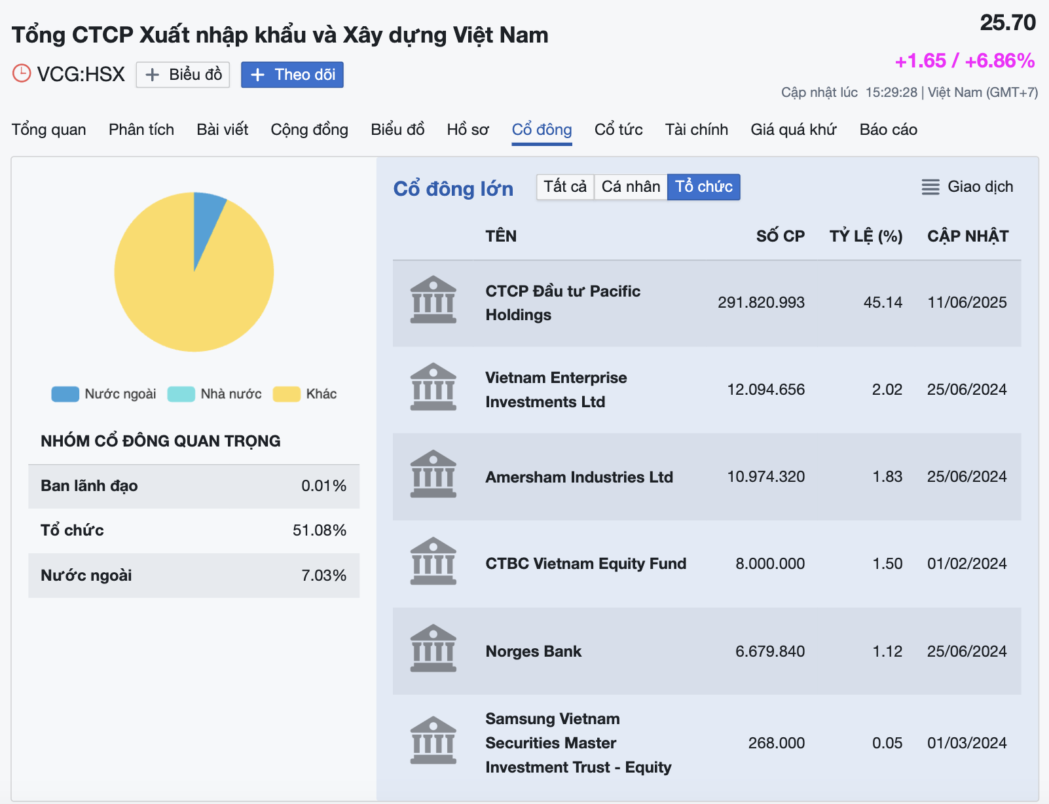Click share count 8.000.000
1049x804 pixels.
coord(770,564)
